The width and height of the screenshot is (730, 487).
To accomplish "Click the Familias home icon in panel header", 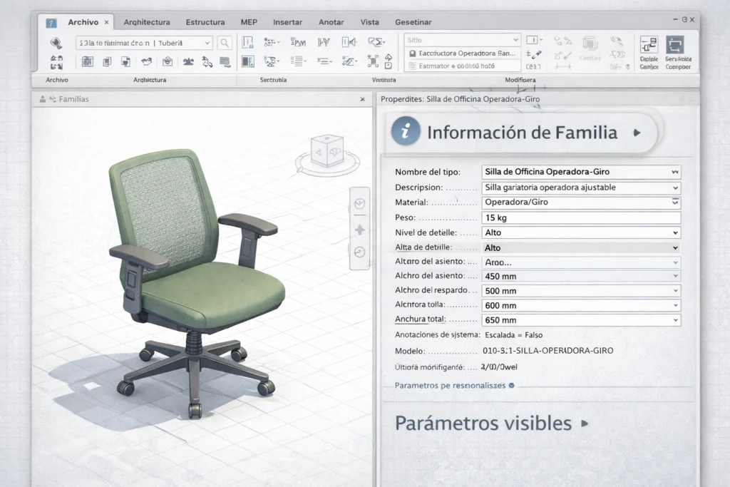I will click(45, 99).
